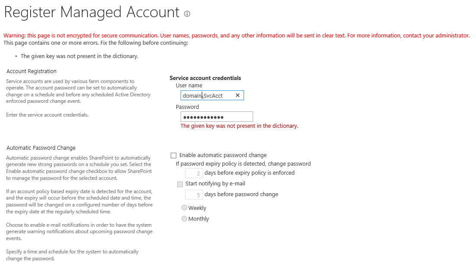Screen dimensions: 476x268
Task: Select the red unencrypted page warning text
Action: (236, 35)
